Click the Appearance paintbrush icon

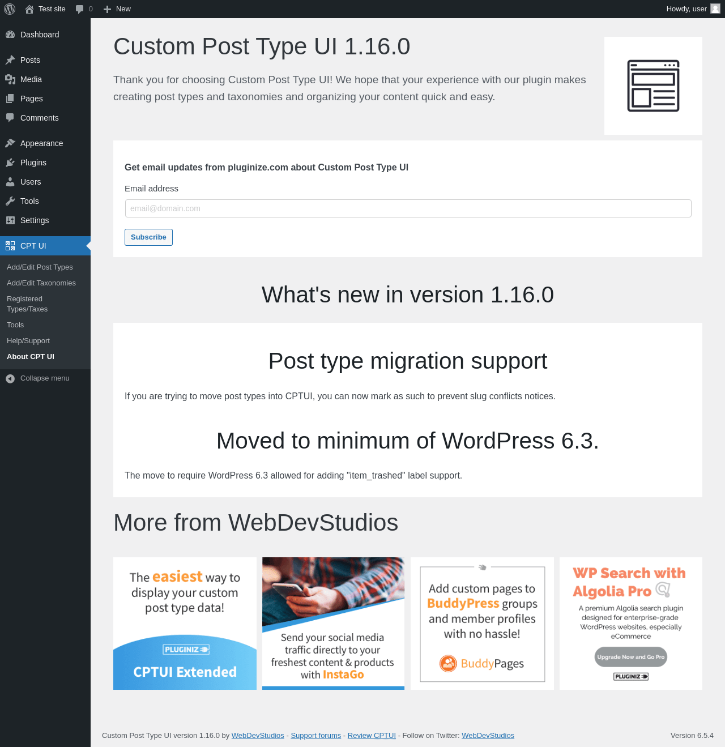10,143
